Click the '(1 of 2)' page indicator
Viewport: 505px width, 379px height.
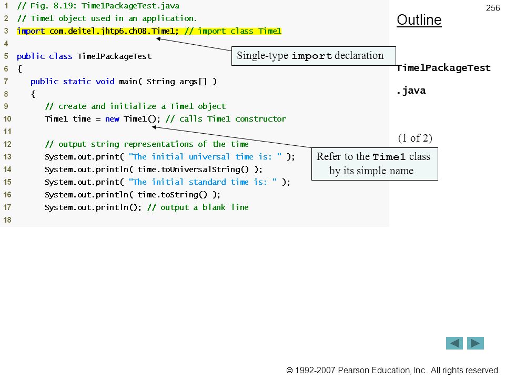[x=415, y=138]
